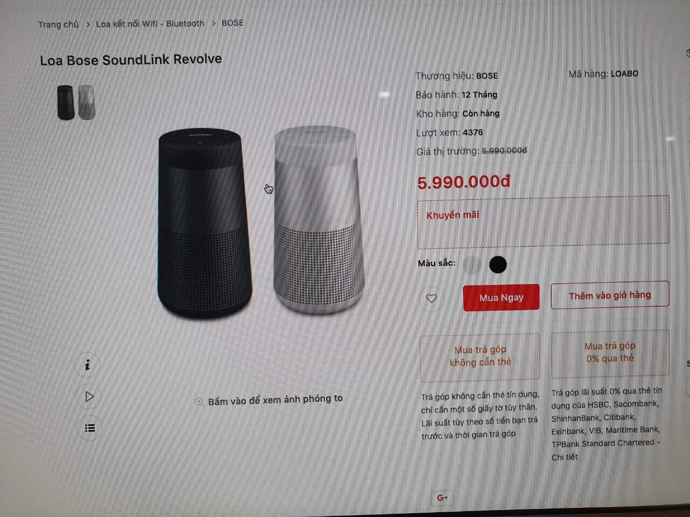Open the BOSE breadcrumb link
The image size is (690, 517).
[x=232, y=23]
